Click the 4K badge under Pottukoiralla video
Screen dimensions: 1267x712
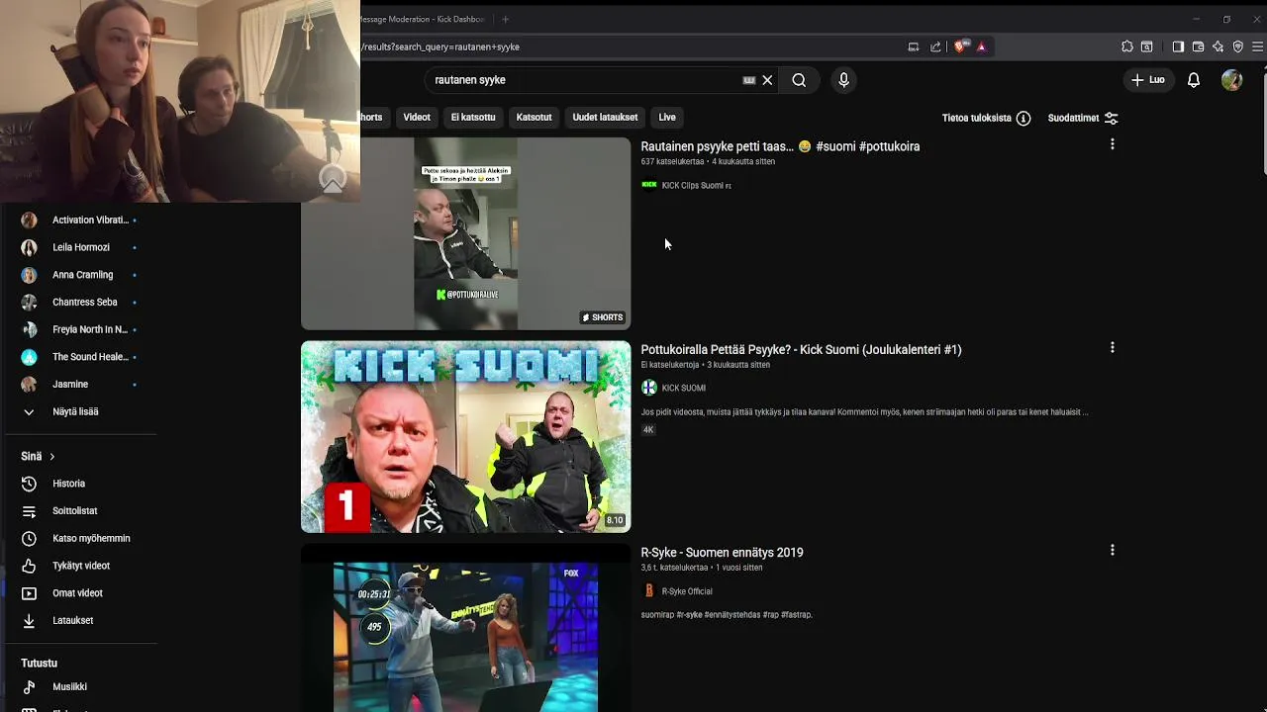[x=648, y=429]
